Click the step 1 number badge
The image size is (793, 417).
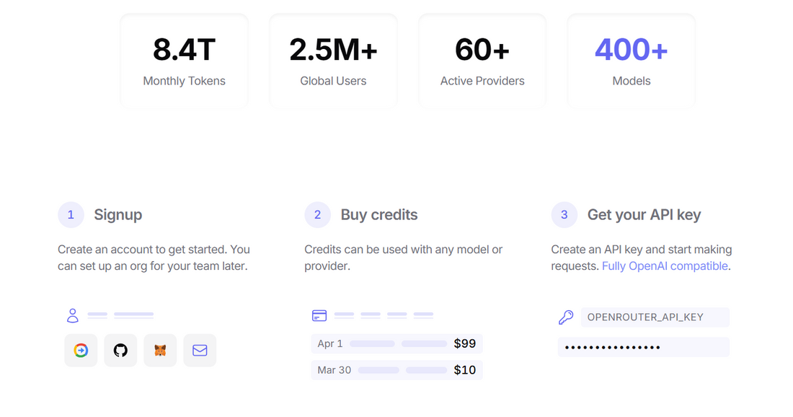(x=71, y=214)
